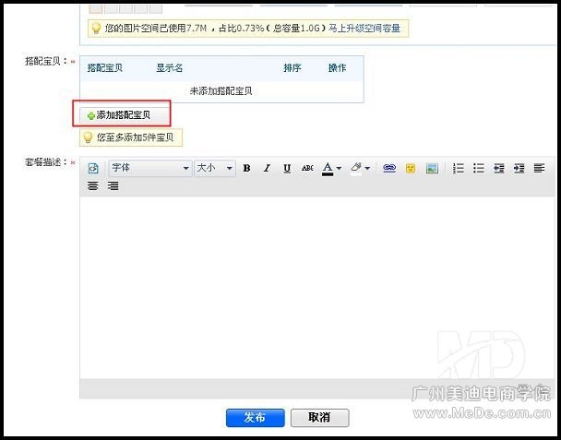Screen dimensions: 561x440
Task: Align text to the right
Action: pyautogui.click(x=113, y=185)
